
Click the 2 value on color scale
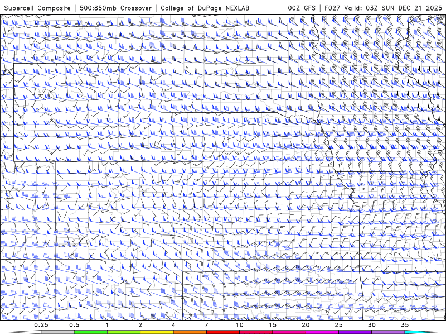[x=140, y=325]
